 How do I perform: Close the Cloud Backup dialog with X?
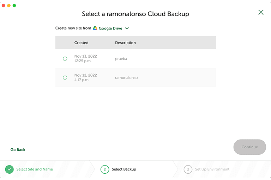click(x=261, y=12)
